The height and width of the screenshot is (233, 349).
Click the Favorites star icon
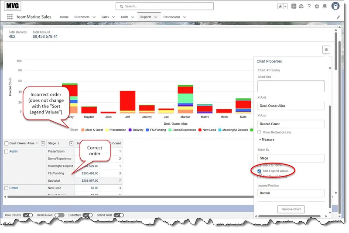[281, 7]
